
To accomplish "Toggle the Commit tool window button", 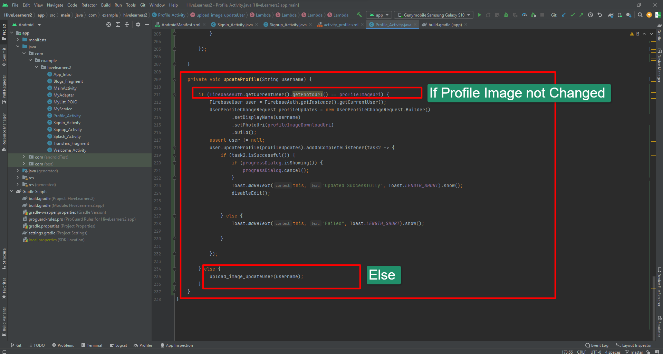I will (4, 57).
